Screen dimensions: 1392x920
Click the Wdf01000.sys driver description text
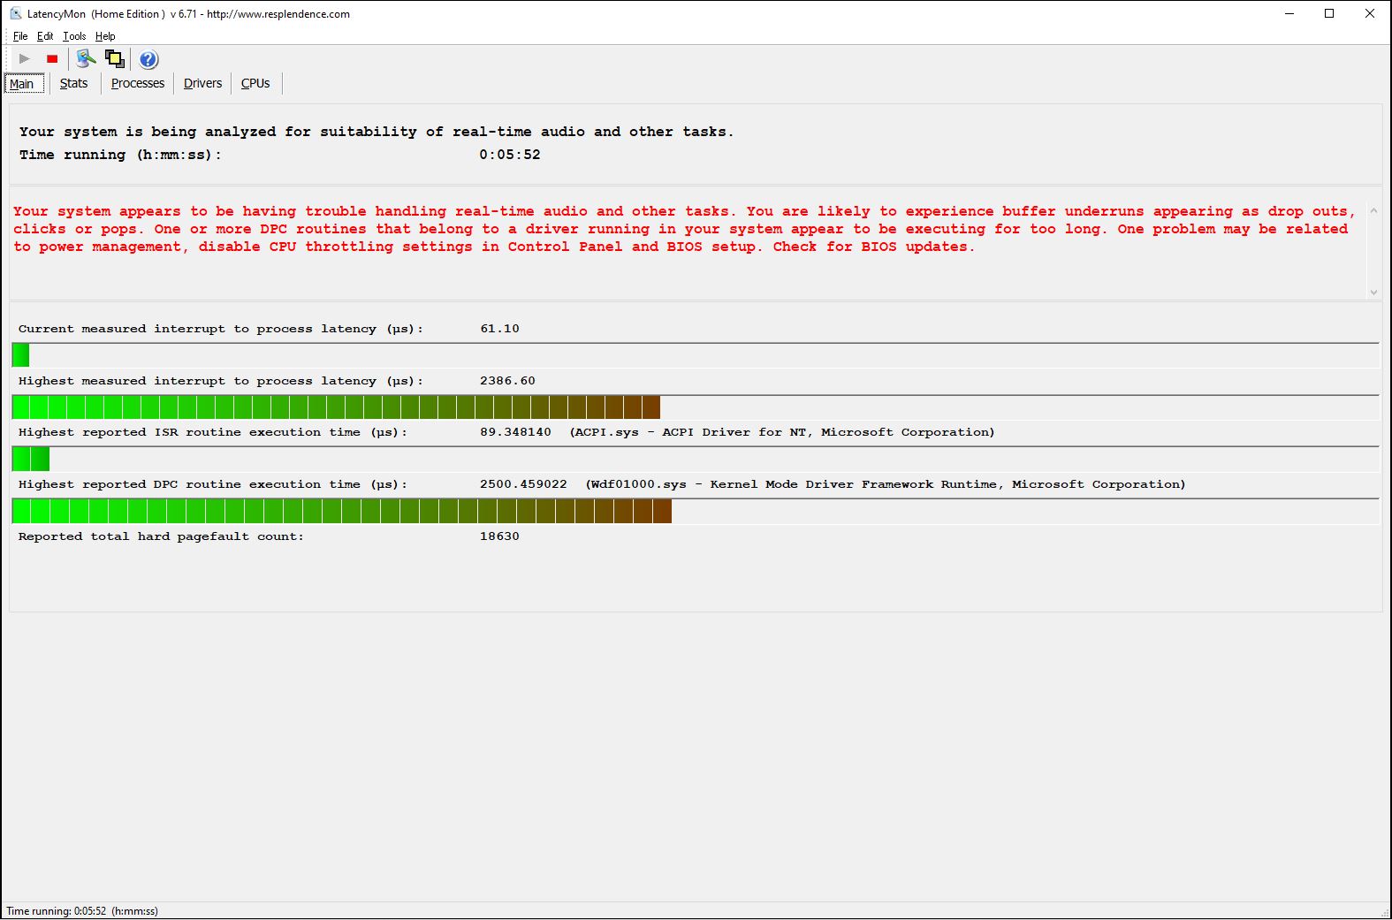click(x=886, y=484)
